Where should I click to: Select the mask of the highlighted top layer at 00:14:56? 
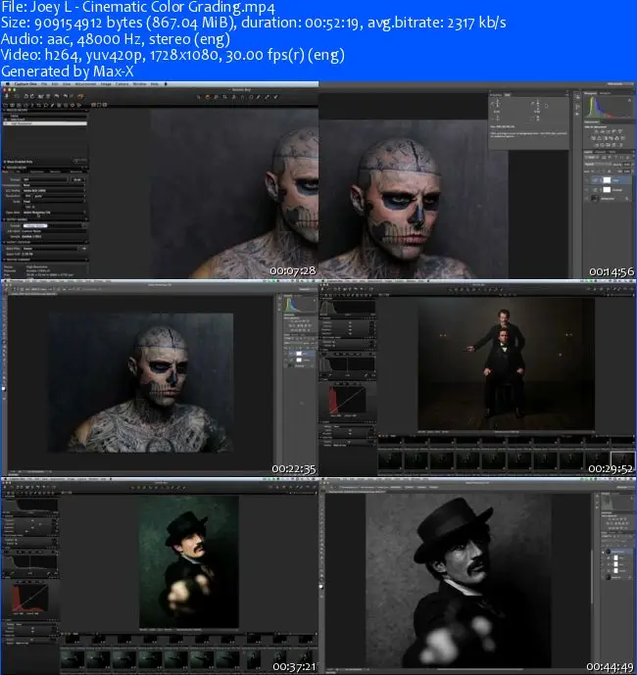pyautogui.click(x=608, y=180)
